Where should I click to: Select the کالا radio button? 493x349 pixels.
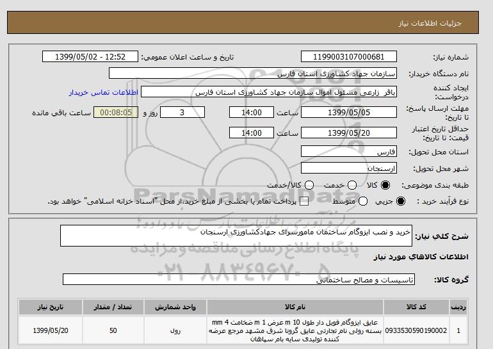point(385,185)
